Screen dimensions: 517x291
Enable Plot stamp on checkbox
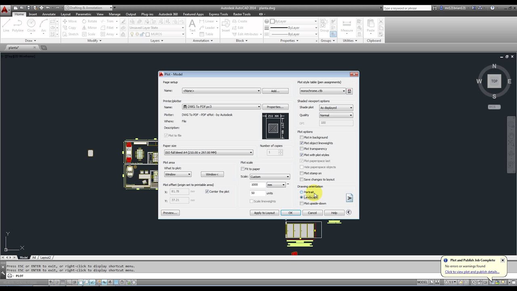coord(301,173)
